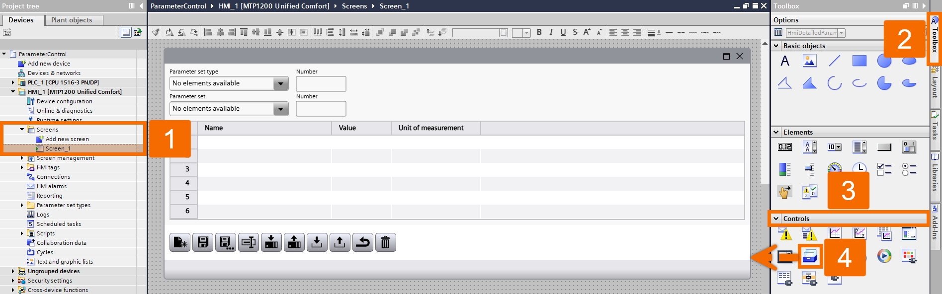Select the Text box basic object
The image size is (942, 294).
(x=785, y=61)
